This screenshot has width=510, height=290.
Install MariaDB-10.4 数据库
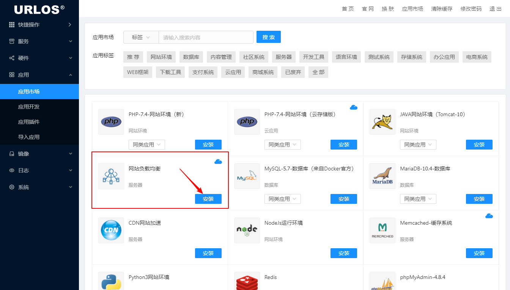pos(479,199)
